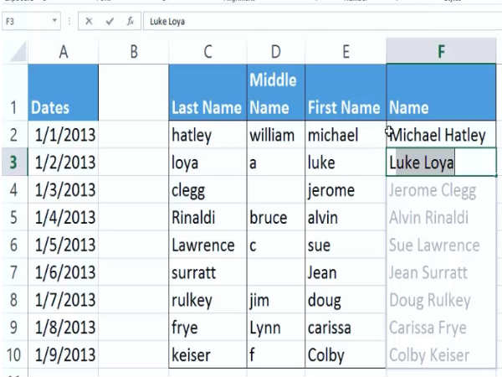Select row 3 header
Viewport: 502px width, 377px height.
pyautogui.click(x=13, y=163)
